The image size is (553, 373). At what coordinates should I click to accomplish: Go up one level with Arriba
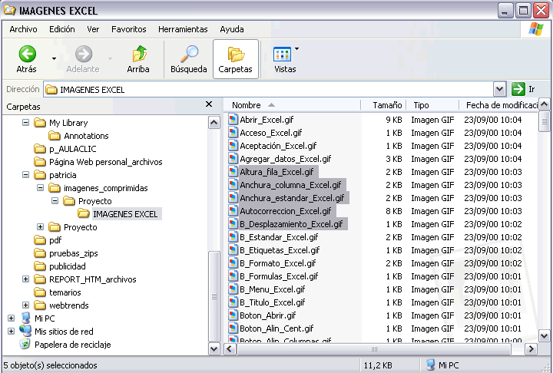[x=138, y=59]
